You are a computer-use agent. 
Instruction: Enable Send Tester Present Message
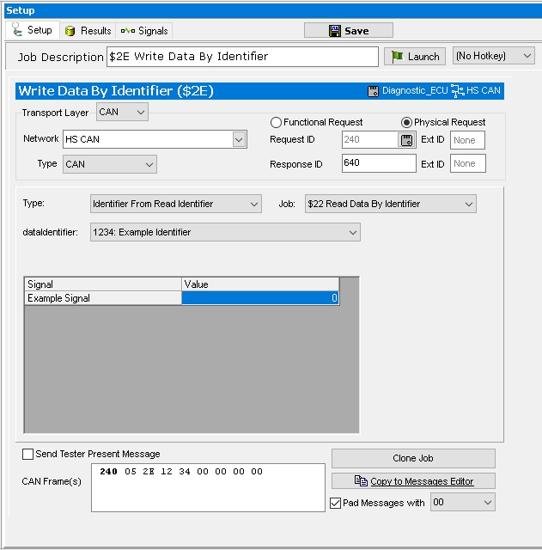coord(28,454)
